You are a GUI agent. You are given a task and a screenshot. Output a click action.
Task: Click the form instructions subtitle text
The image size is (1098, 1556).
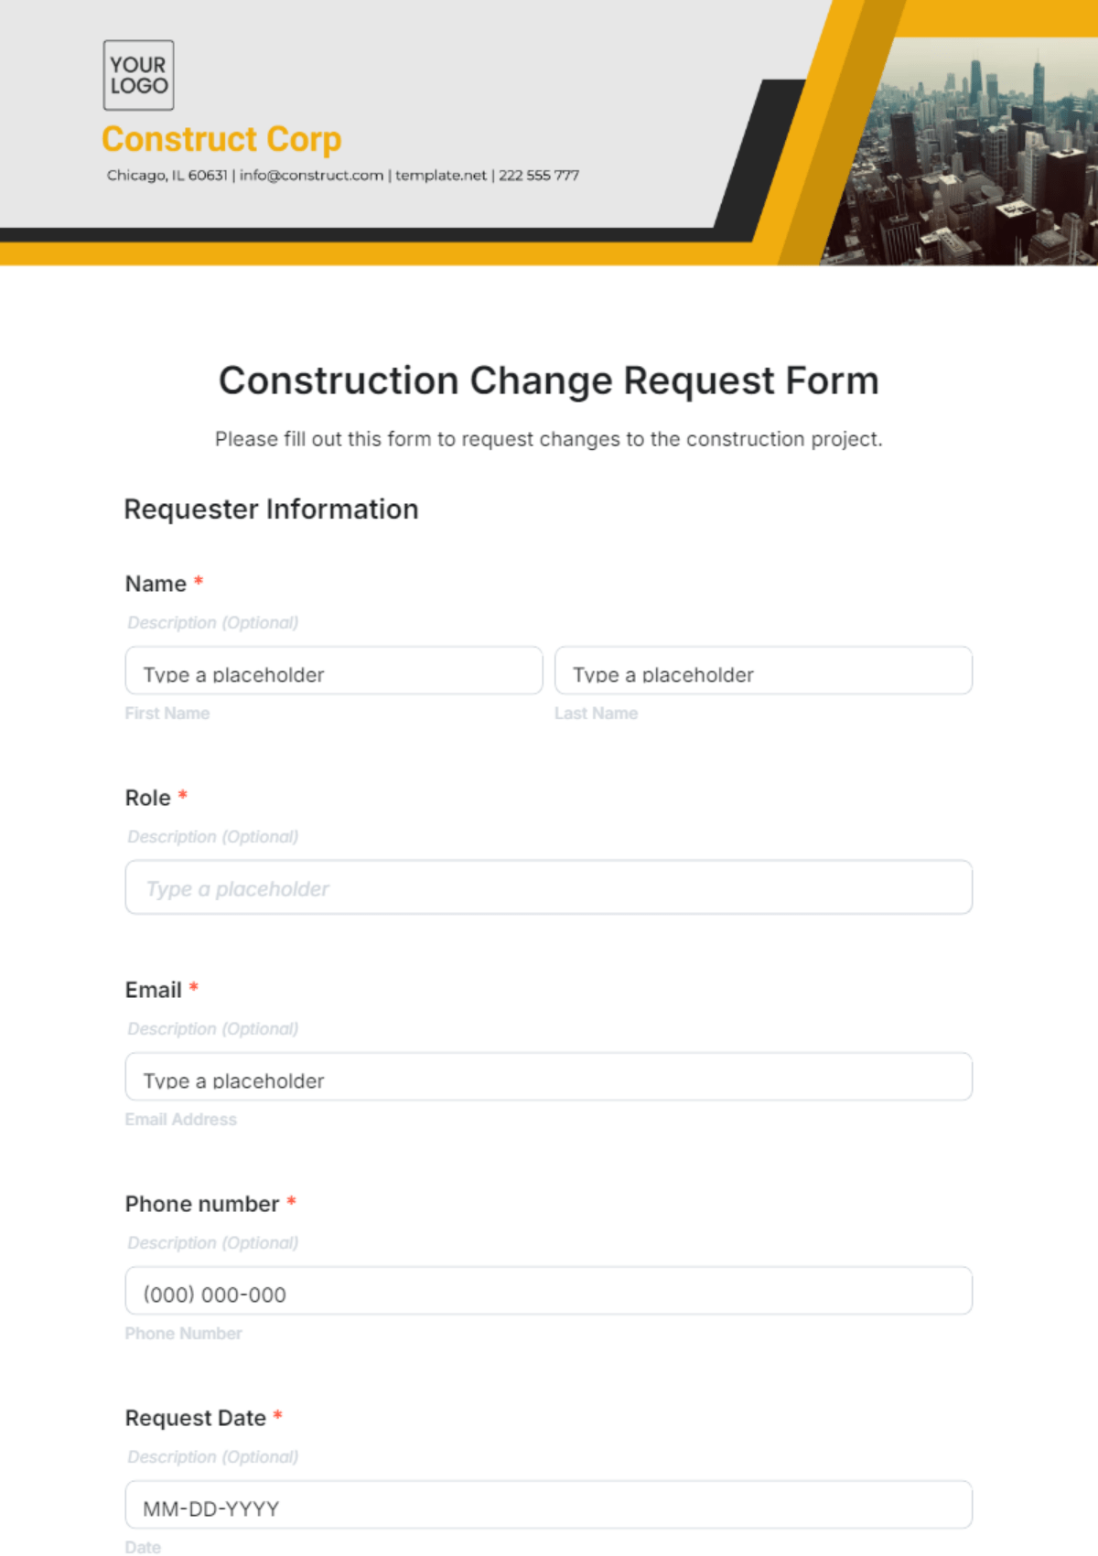[548, 439]
